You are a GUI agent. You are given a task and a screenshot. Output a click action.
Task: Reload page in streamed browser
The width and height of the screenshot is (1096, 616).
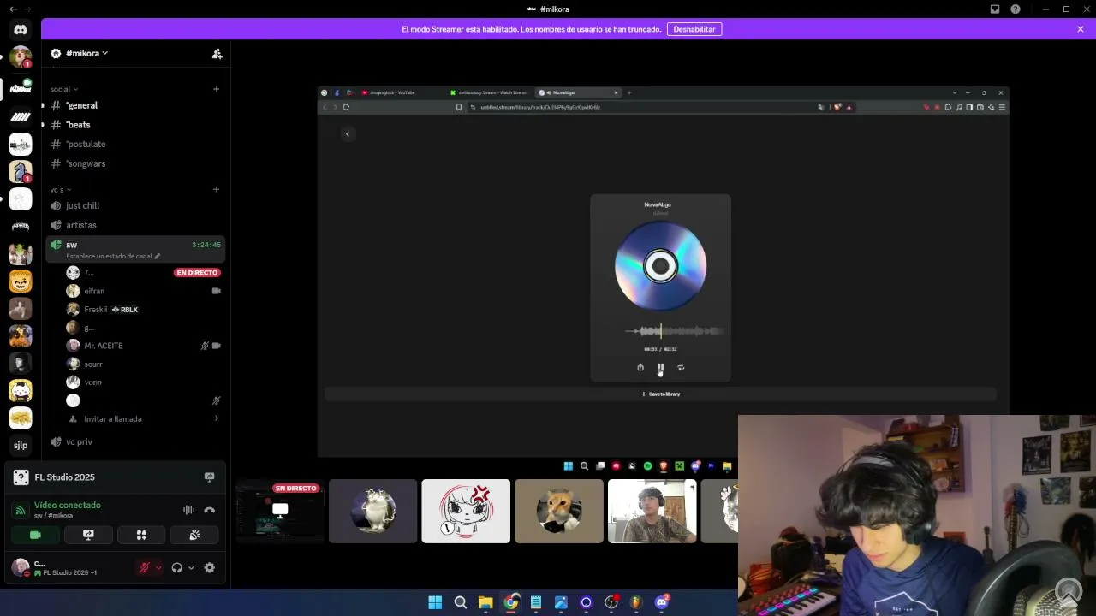point(346,107)
